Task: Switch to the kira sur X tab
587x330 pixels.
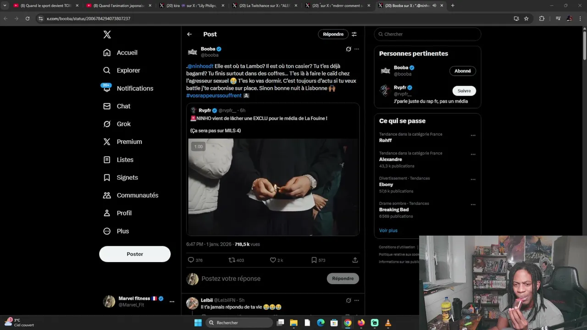Action: point(192,5)
